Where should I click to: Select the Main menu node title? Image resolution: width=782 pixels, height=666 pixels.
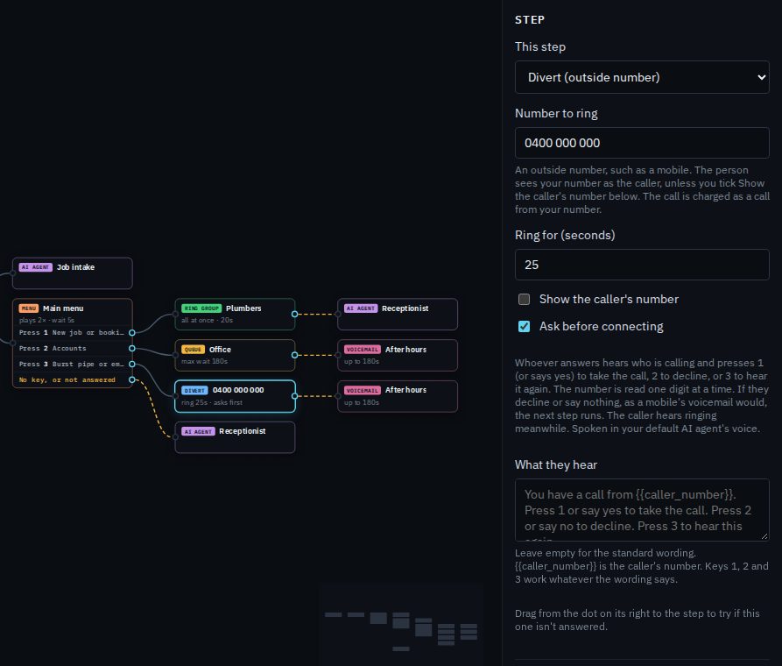pyautogui.click(x=63, y=308)
